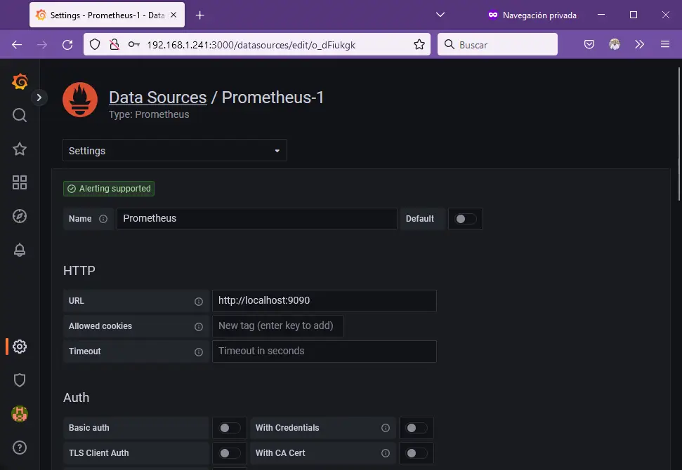The width and height of the screenshot is (682, 470).
Task: Toggle the Default data source switch
Action: pyautogui.click(x=466, y=219)
